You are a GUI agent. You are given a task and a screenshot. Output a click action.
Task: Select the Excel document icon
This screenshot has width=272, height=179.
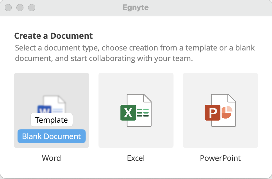tap(136, 110)
